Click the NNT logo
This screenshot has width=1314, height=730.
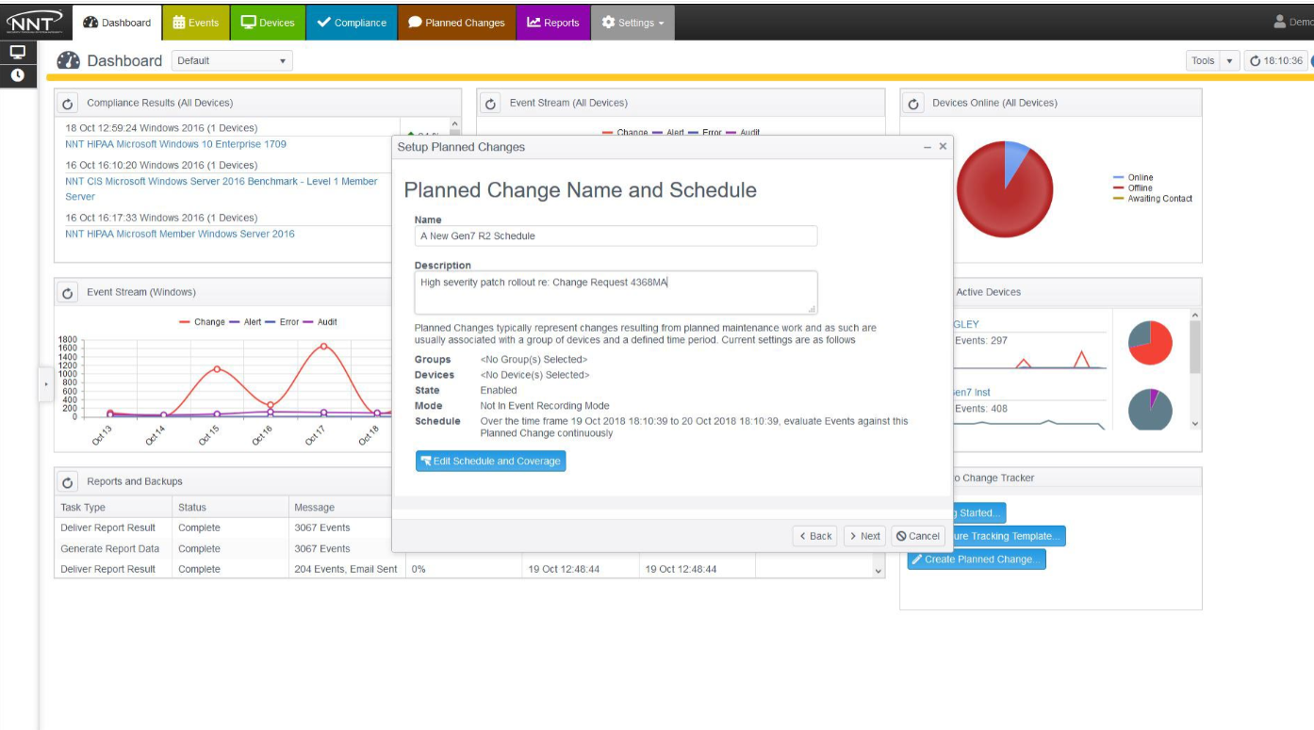(x=34, y=21)
